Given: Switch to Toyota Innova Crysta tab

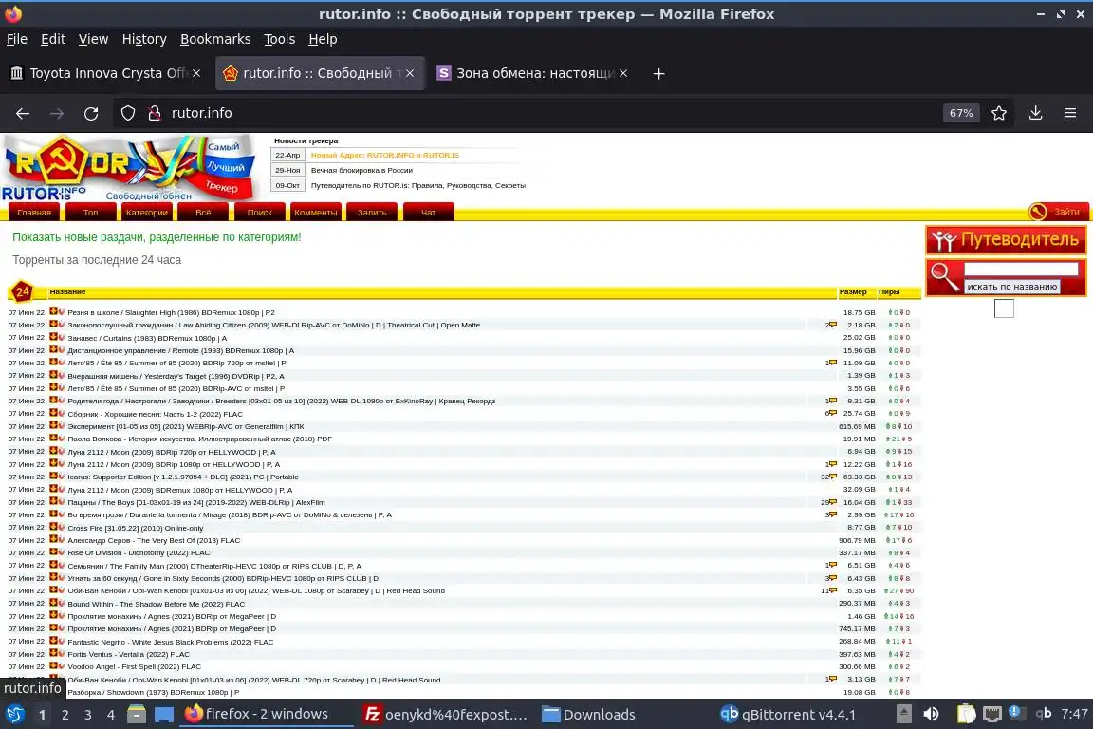Looking at the screenshot, I should tap(106, 73).
